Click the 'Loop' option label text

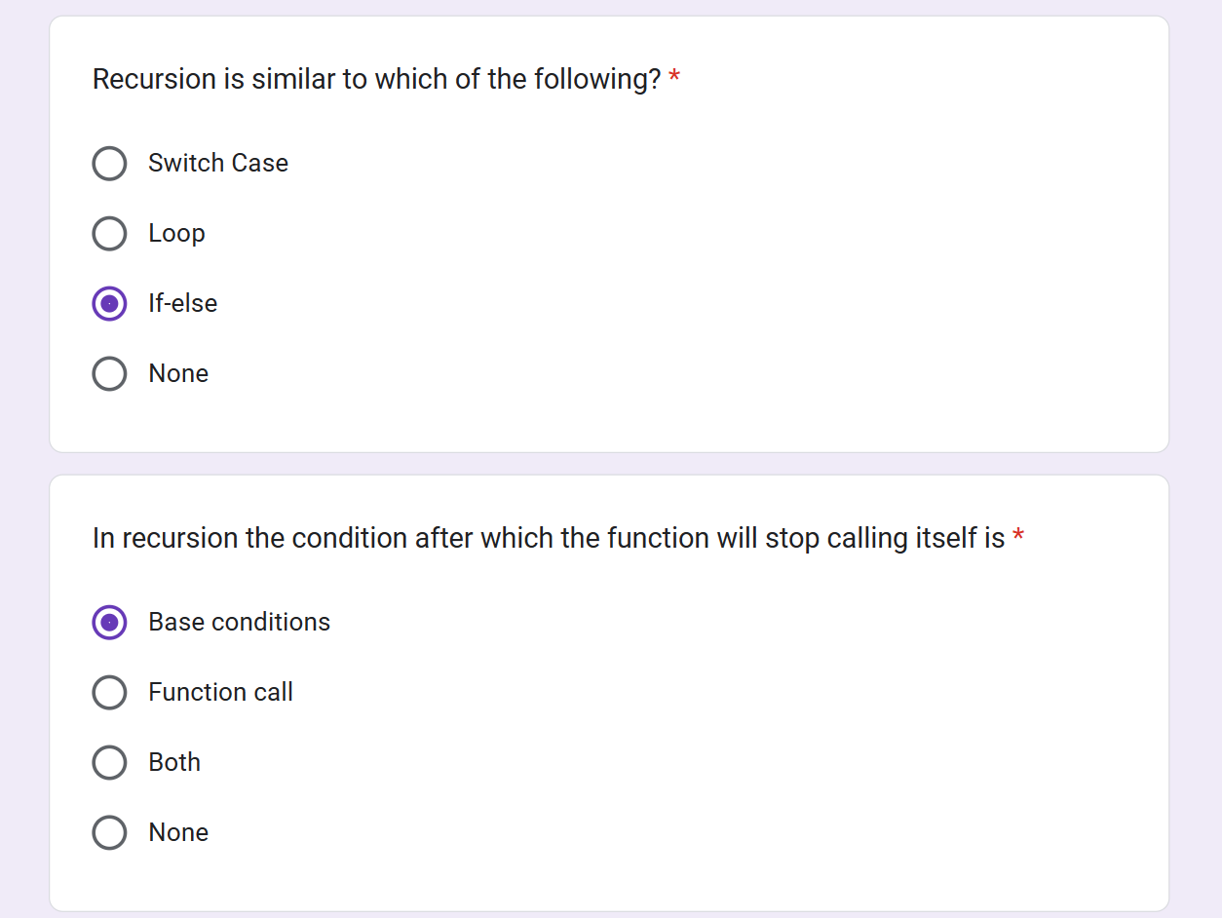[176, 234]
